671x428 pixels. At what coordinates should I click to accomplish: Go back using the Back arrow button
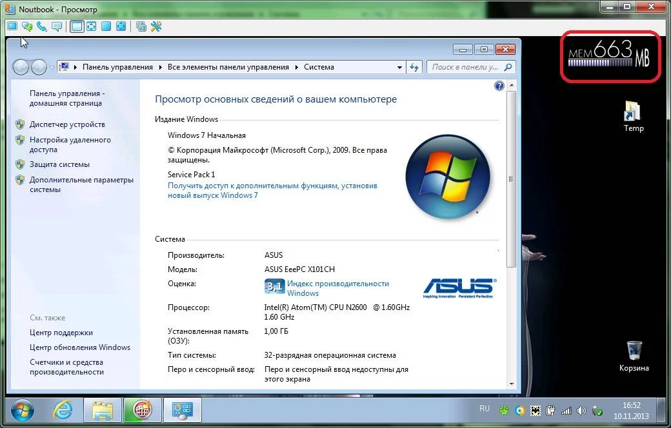point(21,67)
